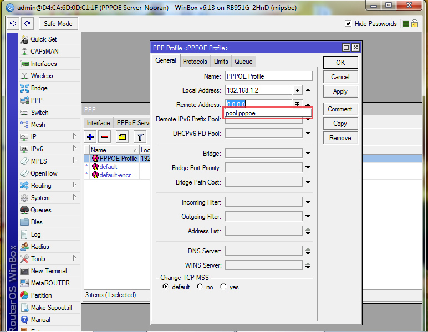Select Interface tab in PPP window
Image resolution: width=428 pixels, height=332 pixels.
point(98,123)
